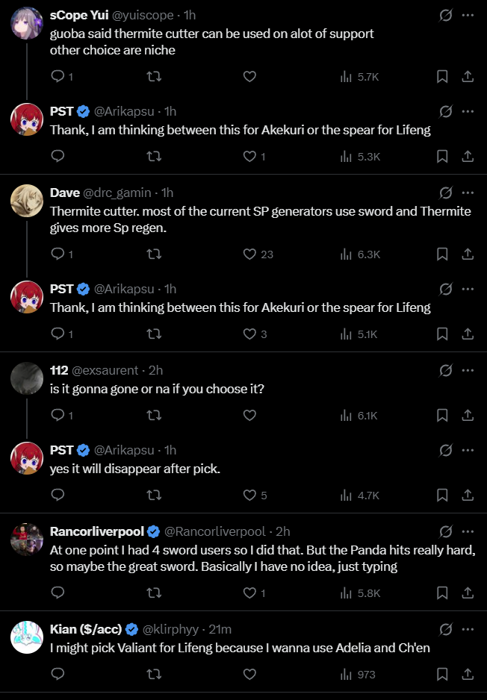Open Dave's profile picture
Viewport: 487px width, 700px height.
tap(27, 200)
